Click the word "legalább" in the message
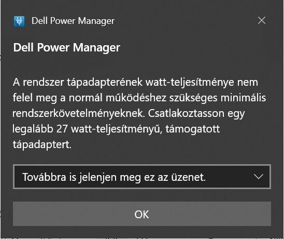Image resolution: width=284 pixels, height=239 pixels. [33, 129]
